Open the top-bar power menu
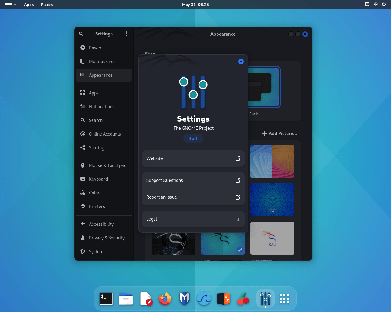Viewport: 391px width, 312px height. pos(384,4)
